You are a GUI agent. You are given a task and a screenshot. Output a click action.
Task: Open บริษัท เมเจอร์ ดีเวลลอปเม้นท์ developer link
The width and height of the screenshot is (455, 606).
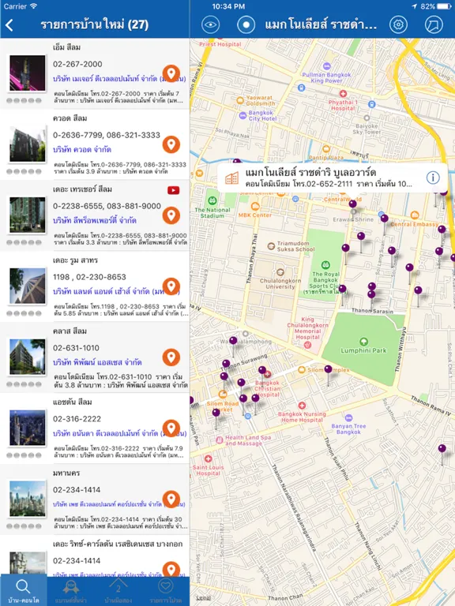[119, 78]
